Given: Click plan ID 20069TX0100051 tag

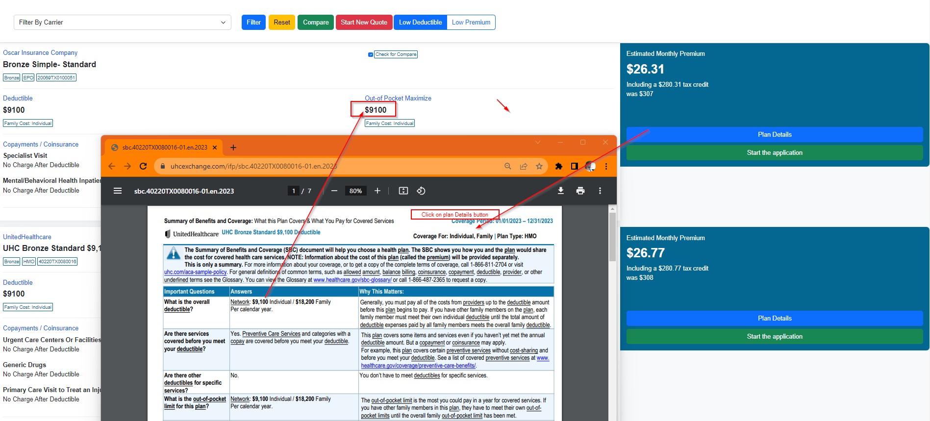Looking at the screenshot, I should coord(56,77).
